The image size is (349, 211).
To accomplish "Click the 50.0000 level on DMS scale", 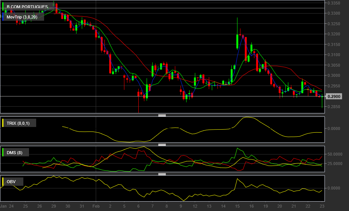I will click(x=334, y=154).
